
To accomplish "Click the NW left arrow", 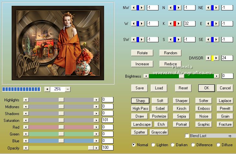I will pyautogui.click(x=134, y=7).
